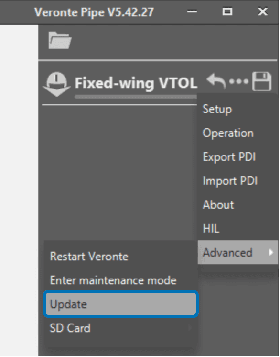Click the Veronte autopilot status icon
Screen dimensions: 280x357
[57, 84]
